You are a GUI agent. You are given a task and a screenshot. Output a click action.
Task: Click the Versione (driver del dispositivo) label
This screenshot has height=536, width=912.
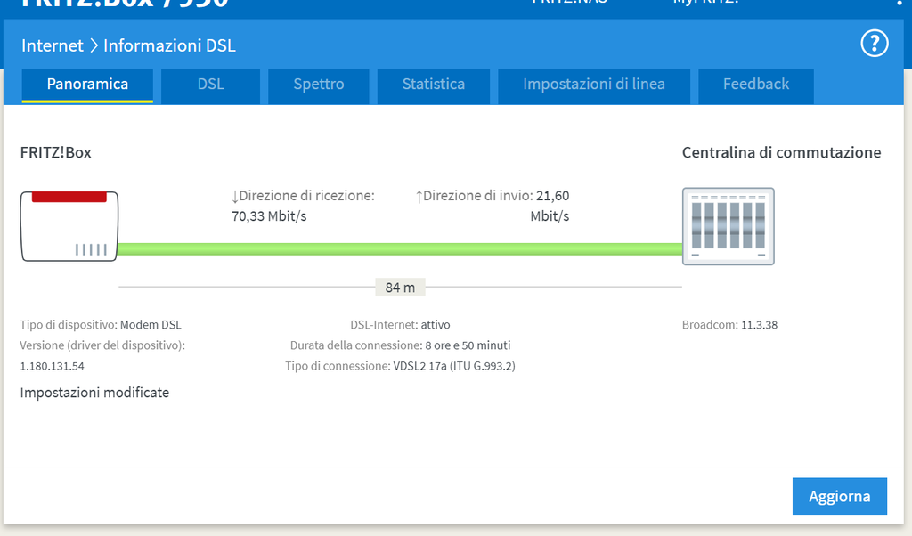[102, 345]
